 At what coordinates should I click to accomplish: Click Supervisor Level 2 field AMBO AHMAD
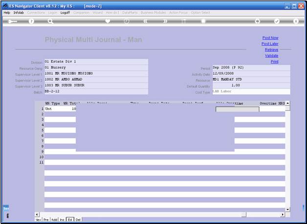[x=96, y=80]
